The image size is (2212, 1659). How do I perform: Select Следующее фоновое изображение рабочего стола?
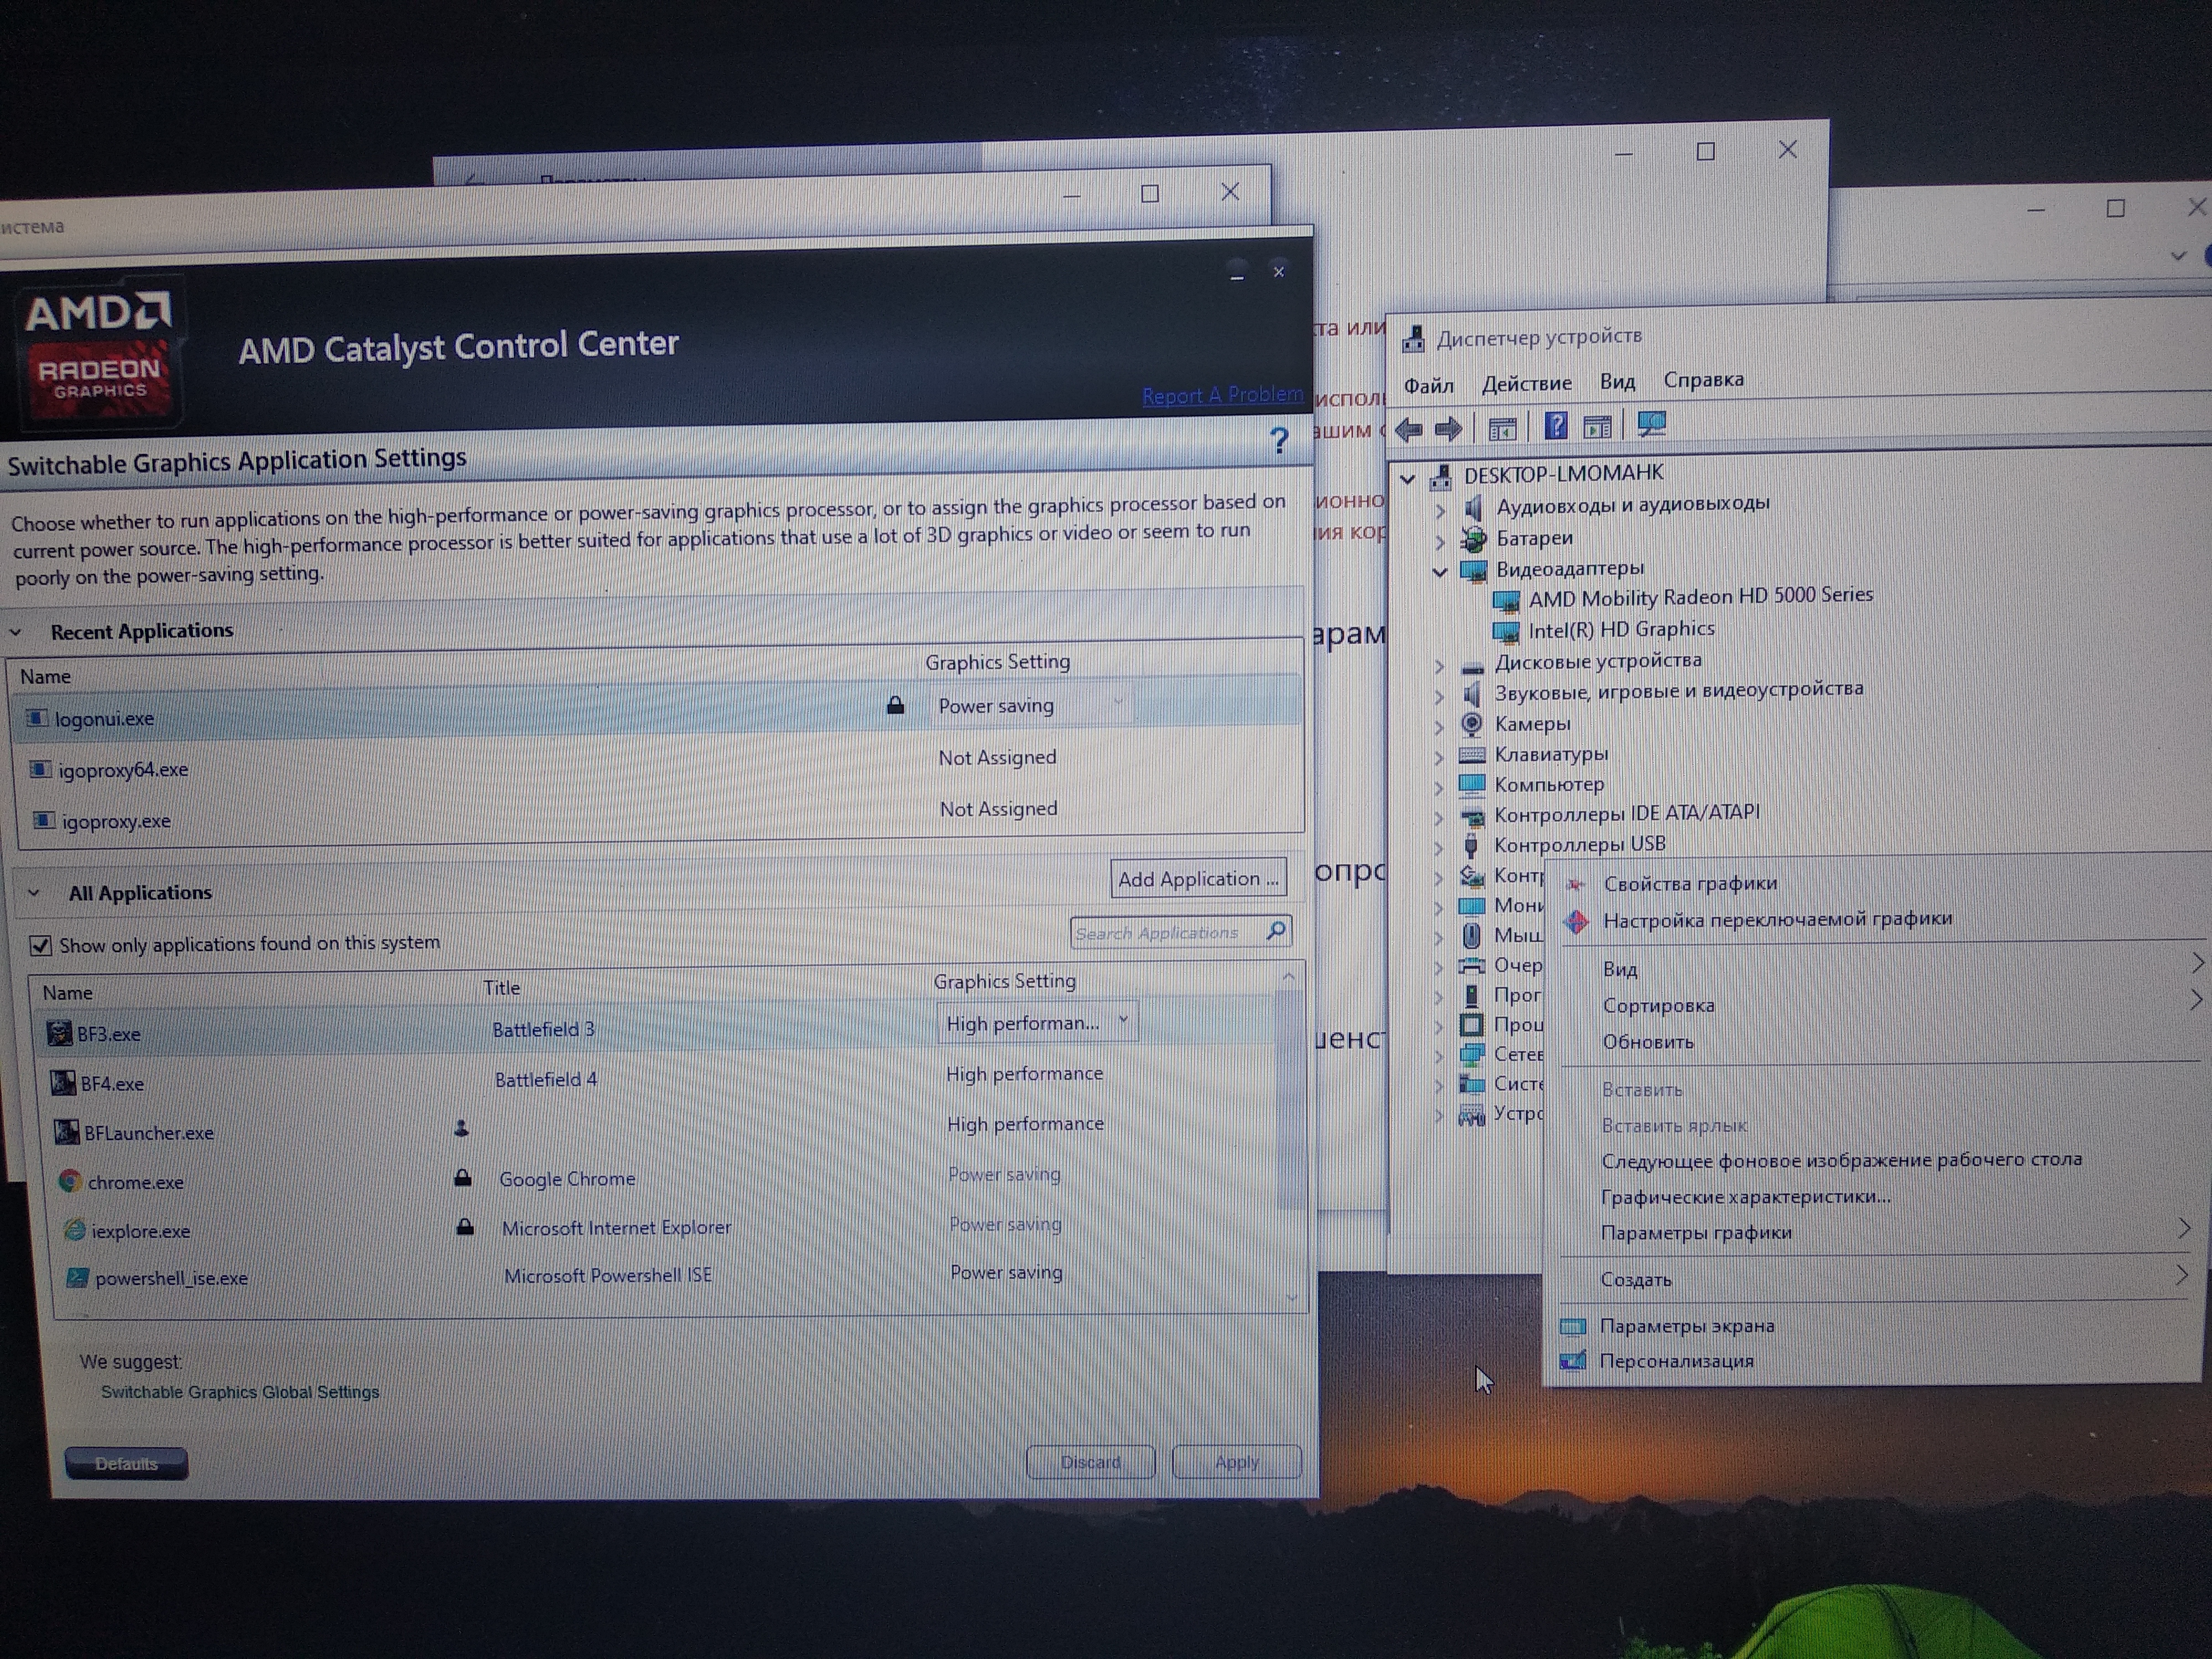click(x=1841, y=1160)
